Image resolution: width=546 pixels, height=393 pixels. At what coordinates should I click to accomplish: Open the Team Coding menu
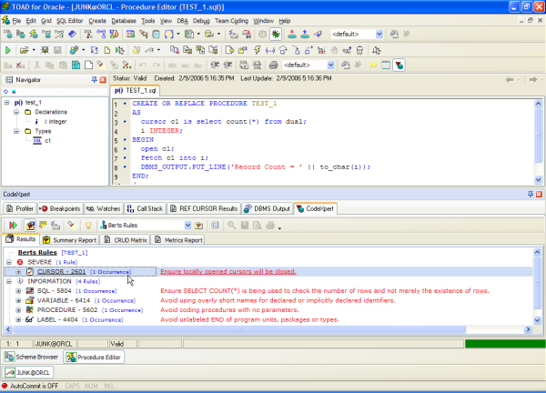coord(231,21)
